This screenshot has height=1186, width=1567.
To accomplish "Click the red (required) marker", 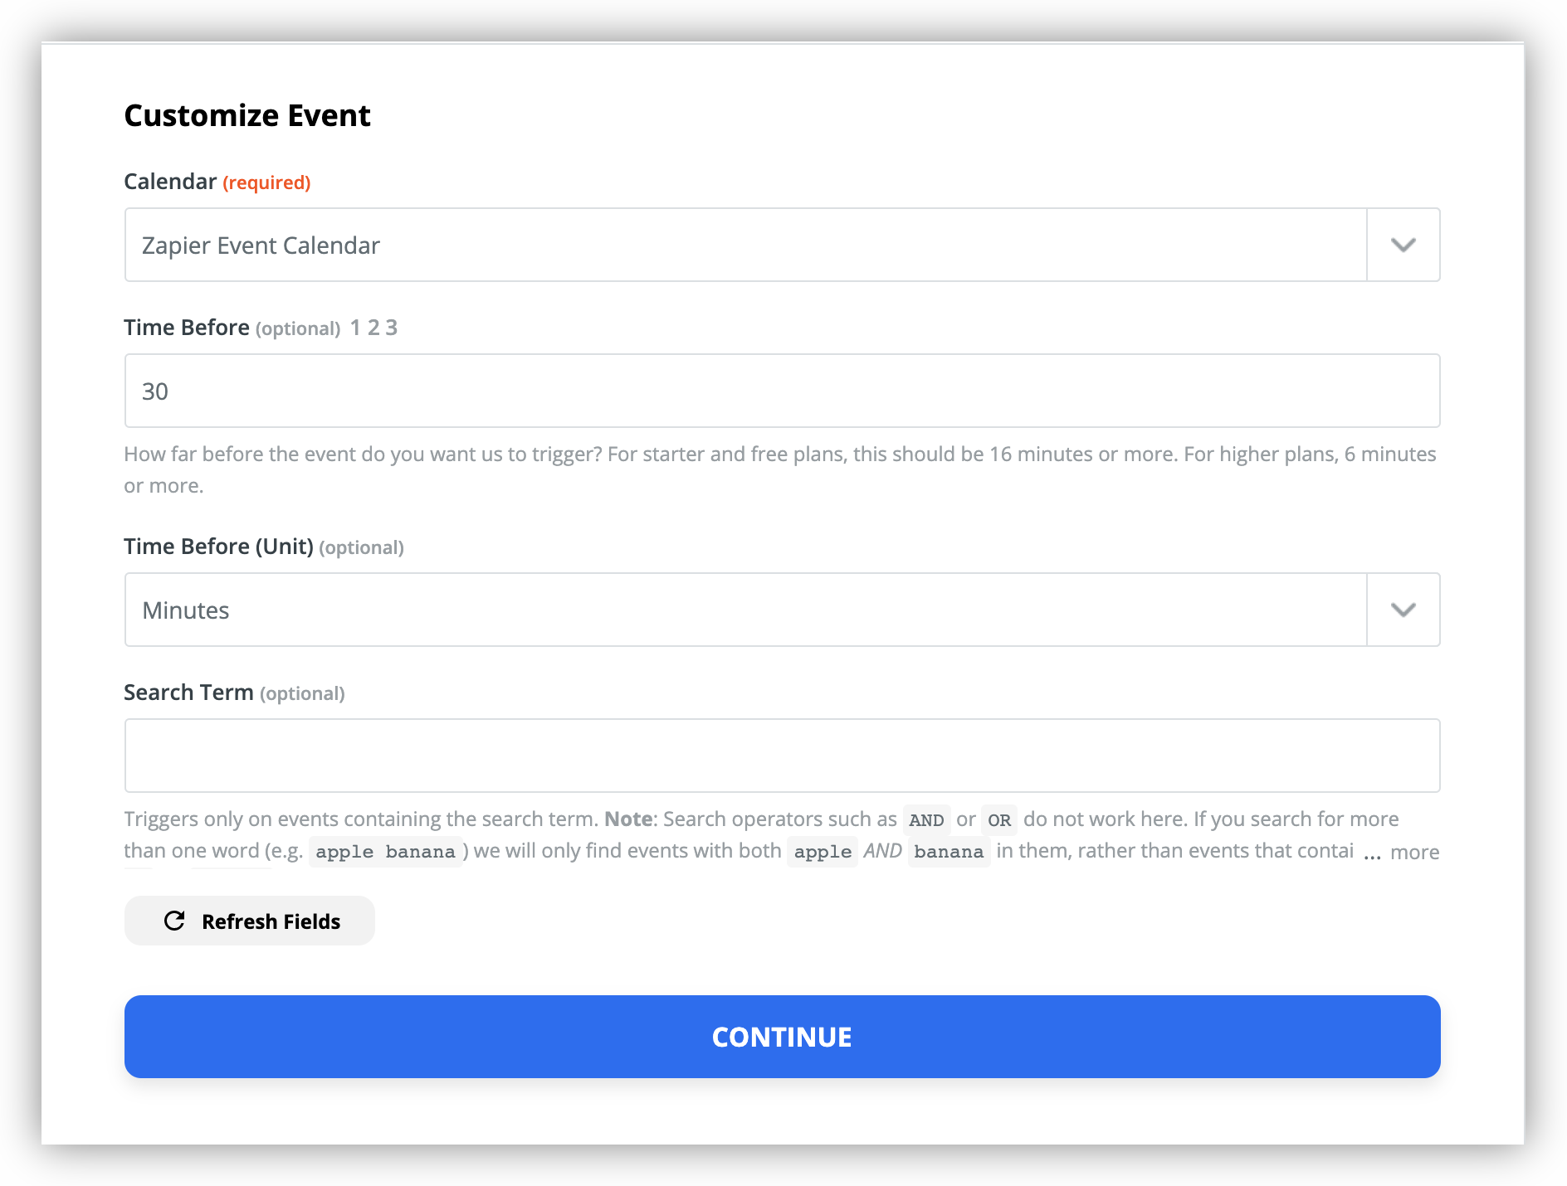I will coord(266,182).
